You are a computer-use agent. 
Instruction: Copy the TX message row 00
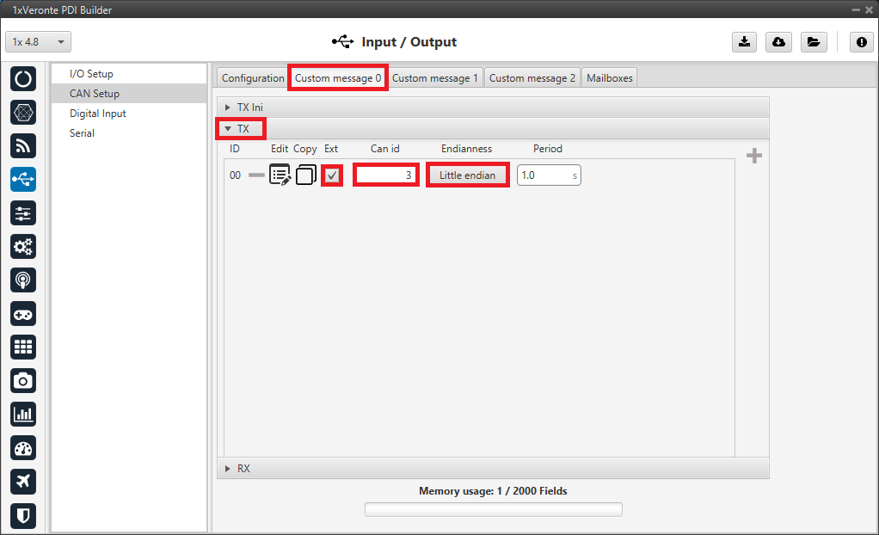coord(305,175)
